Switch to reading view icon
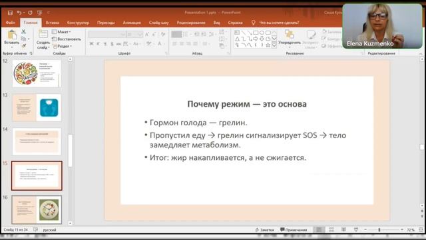Screen dimensions: 426x240 [343, 230]
